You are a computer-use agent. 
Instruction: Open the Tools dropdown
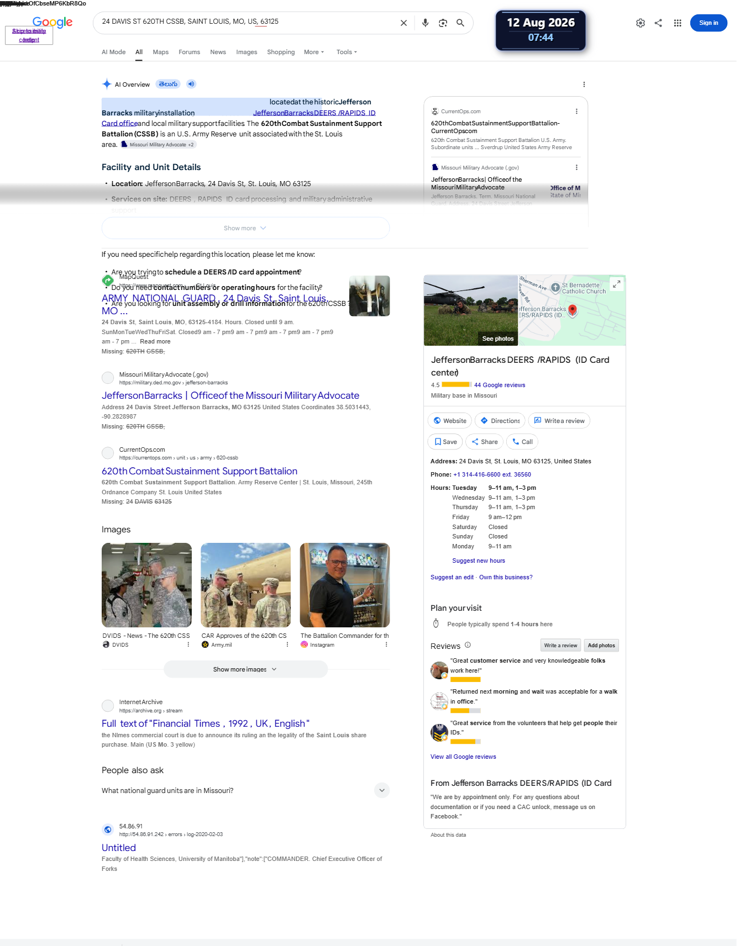click(347, 52)
